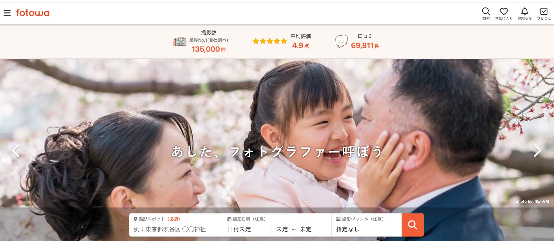Select the start time 未定 dropdown
Screen dimensions: 554x241
coord(282,229)
